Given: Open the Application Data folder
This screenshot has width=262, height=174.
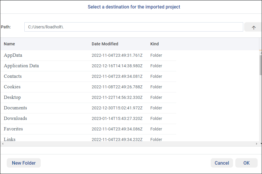Looking at the screenshot, I should pyautogui.click(x=21, y=66).
